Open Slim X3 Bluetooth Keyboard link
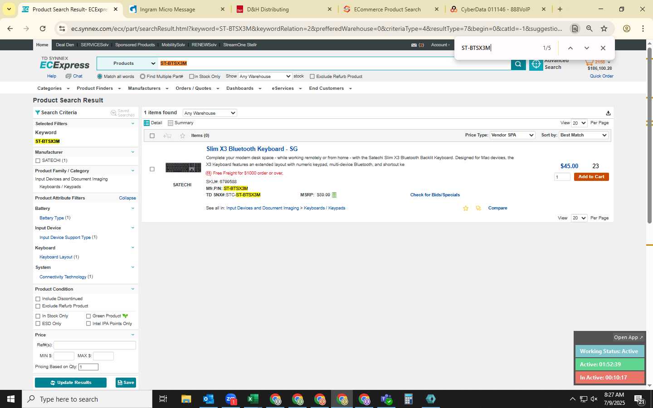 tap(252, 149)
